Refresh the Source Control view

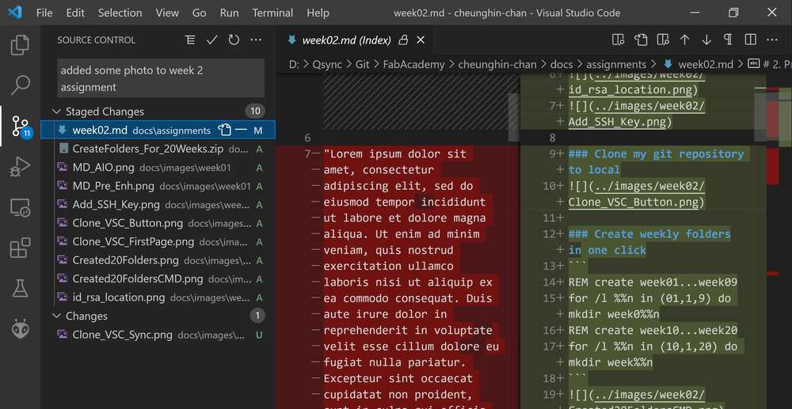(x=234, y=40)
